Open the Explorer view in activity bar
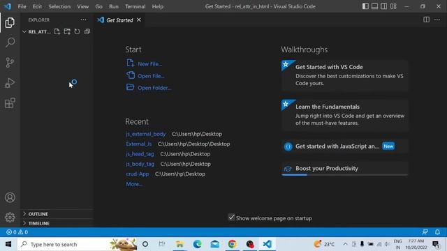The width and height of the screenshot is (447, 251). 10,22
